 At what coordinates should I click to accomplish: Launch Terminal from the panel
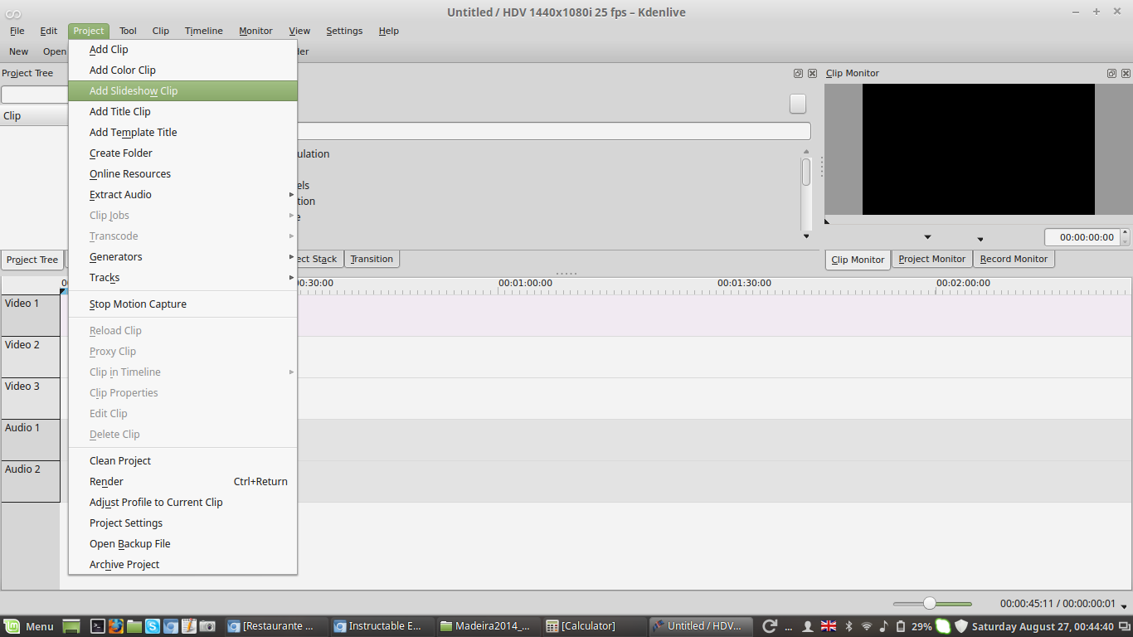tap(97, 626)
